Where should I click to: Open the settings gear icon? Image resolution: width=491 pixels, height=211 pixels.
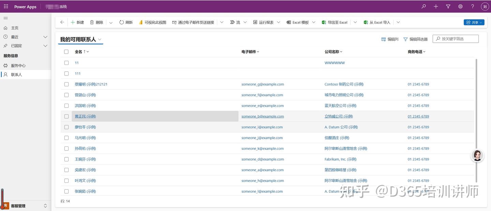point(460,6)
